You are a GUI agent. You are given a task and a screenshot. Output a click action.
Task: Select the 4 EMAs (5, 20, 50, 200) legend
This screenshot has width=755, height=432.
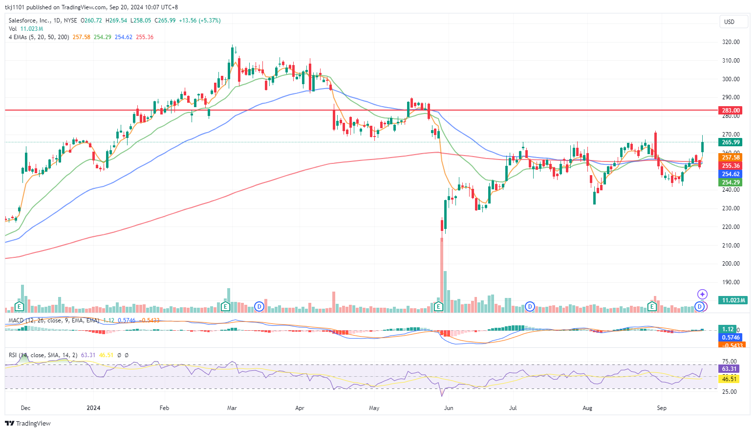[x=39, y=37]
